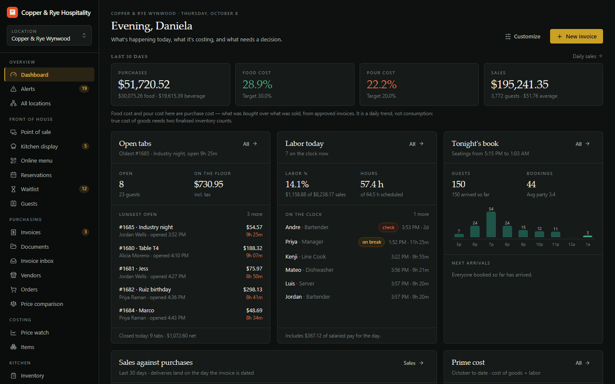Viewport: 615px width, 384px height.
Task: Select Waitlist in the sidebar
Action: point(50,189)
